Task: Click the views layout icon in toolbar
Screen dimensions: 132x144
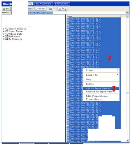Action: coord(50,9)
